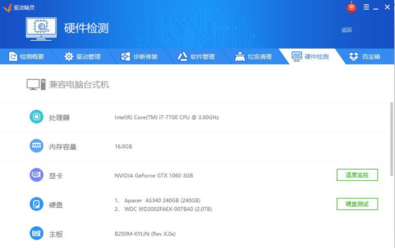
Task: Open the 百宝箱 toolbox tab
Action: (x=365, y=57)
